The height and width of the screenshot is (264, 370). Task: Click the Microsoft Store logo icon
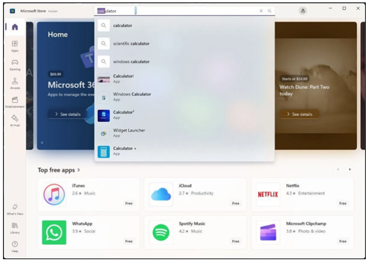[x=12, y=11]
